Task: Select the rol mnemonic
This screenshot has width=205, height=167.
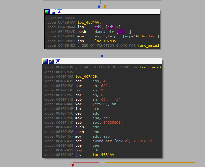Action: (x=79, y=90)
